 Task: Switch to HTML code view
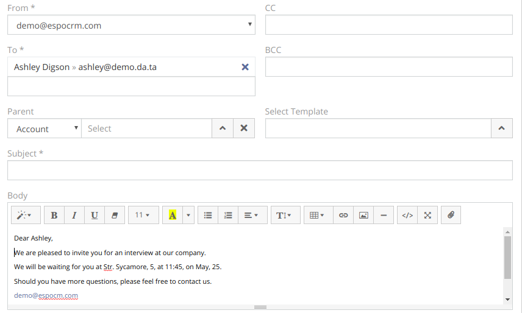click(407, 215)
